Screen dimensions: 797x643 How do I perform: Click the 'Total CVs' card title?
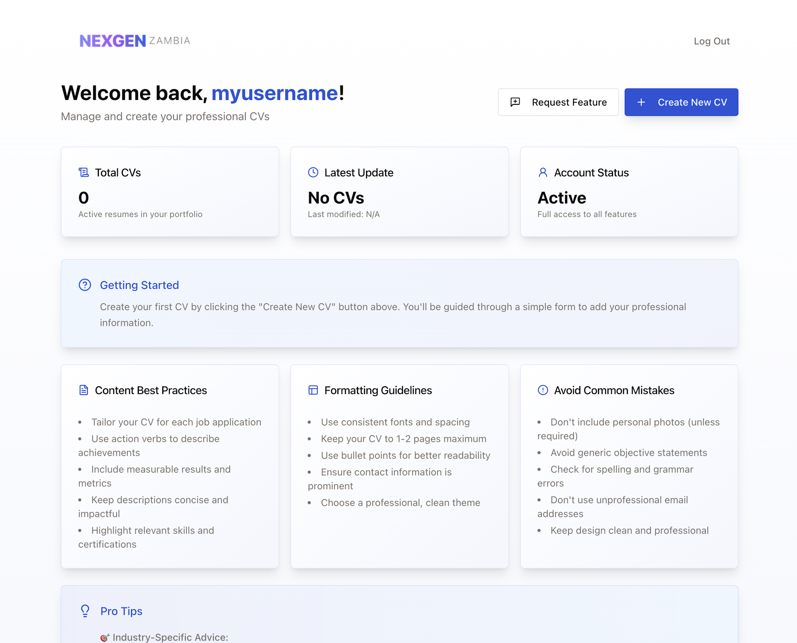pos(118,173)
